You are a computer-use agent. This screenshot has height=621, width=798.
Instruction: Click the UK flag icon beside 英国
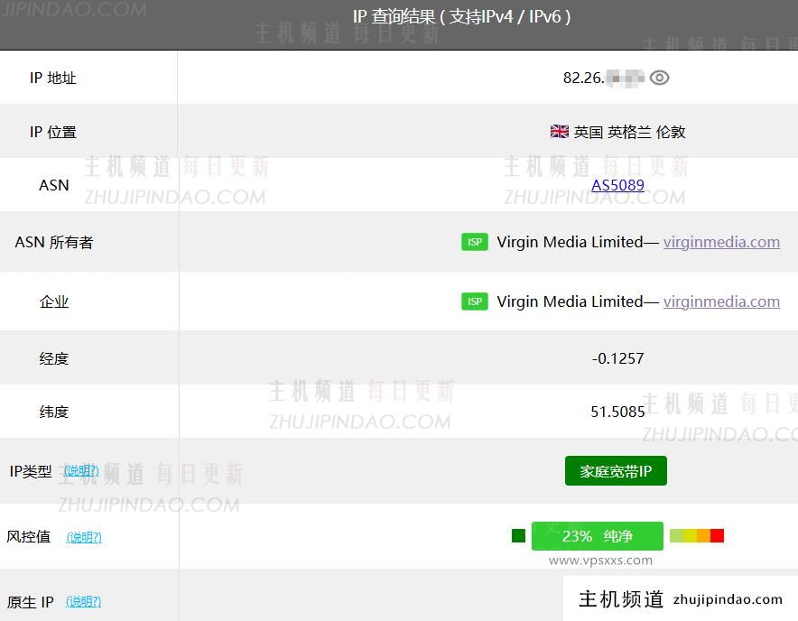pos(560,132)
